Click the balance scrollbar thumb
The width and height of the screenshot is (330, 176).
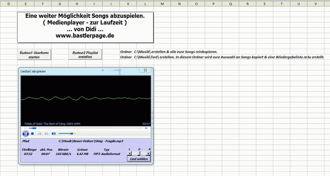(x=139, y=153)
